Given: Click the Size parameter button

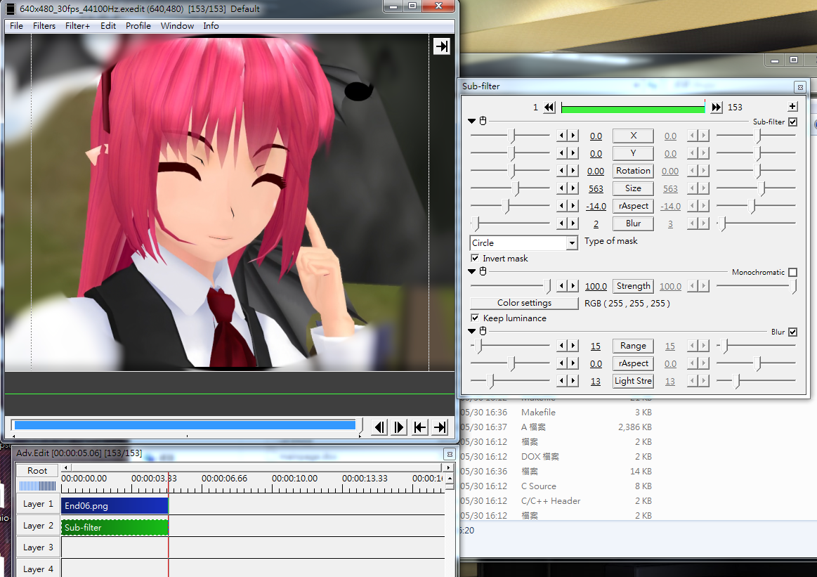Looking at the screenshot, I should click(633, 188).
